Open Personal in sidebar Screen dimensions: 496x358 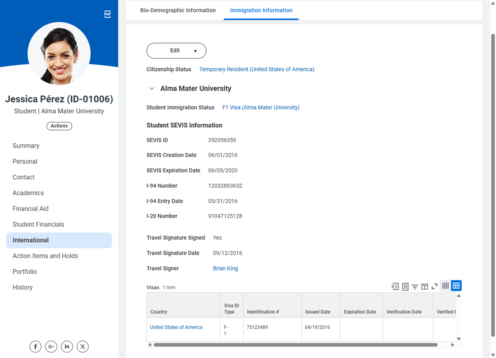[59, 161]
